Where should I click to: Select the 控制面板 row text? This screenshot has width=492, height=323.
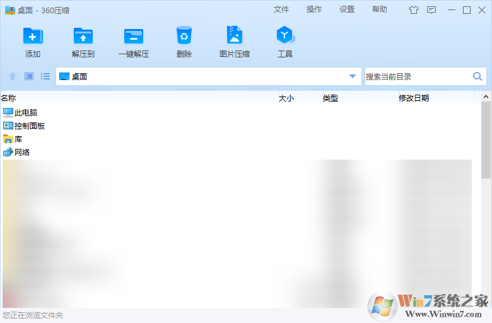click(30, 126)
